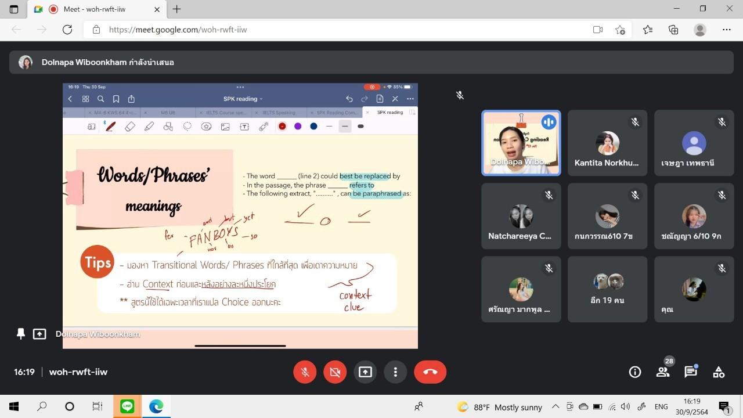The image size is (743, 418).
Task: Open Edge Settings and more menu
Action: point(727,30)
